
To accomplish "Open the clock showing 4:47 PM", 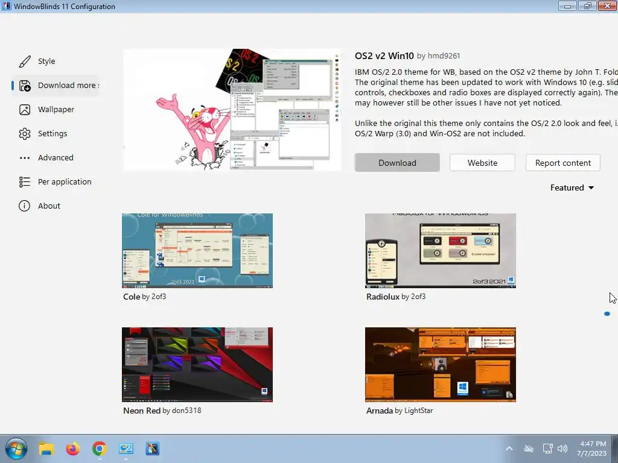I will 592,449.
